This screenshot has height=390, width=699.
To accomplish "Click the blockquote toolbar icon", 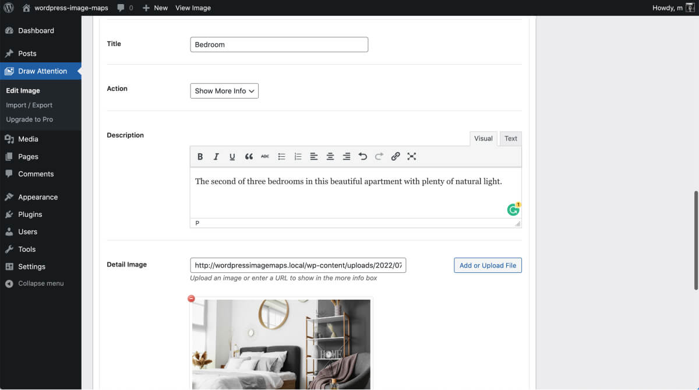I will [249, 156].
